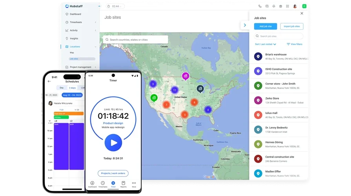Collapse the Locations sidebar section
The width and height of the screenshot is (351, 196).
click(x=95, y=47)
